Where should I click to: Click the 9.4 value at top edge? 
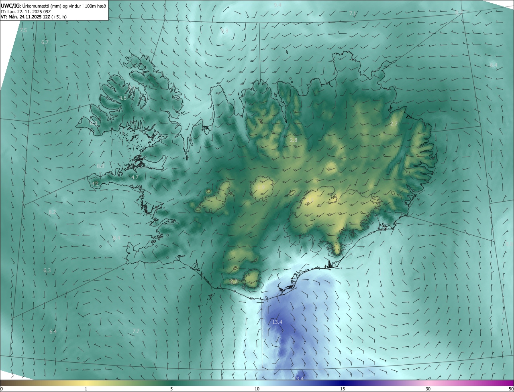[277, 5]
